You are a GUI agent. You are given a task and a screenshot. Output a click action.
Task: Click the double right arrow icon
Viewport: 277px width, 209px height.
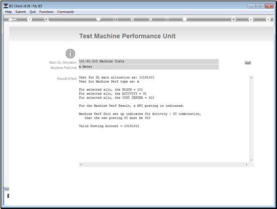pyautogui.click(x=150, y=20)
